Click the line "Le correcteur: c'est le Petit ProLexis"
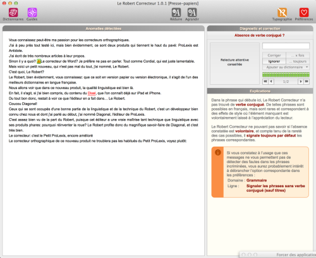The width and height of the screenshot is (316, 258). (51, 135)
